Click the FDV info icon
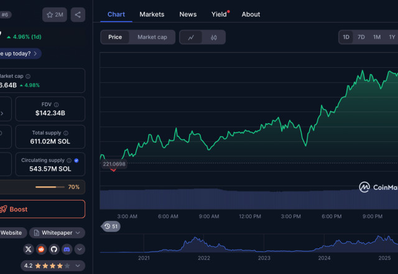Image resolution: width=398 pixels, height=274 pixels. pos(57,105)
